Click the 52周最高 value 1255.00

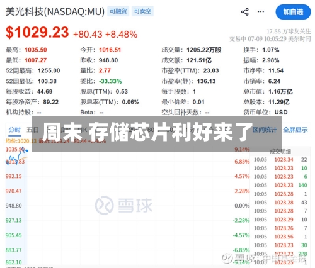click(x=49, y=70)
